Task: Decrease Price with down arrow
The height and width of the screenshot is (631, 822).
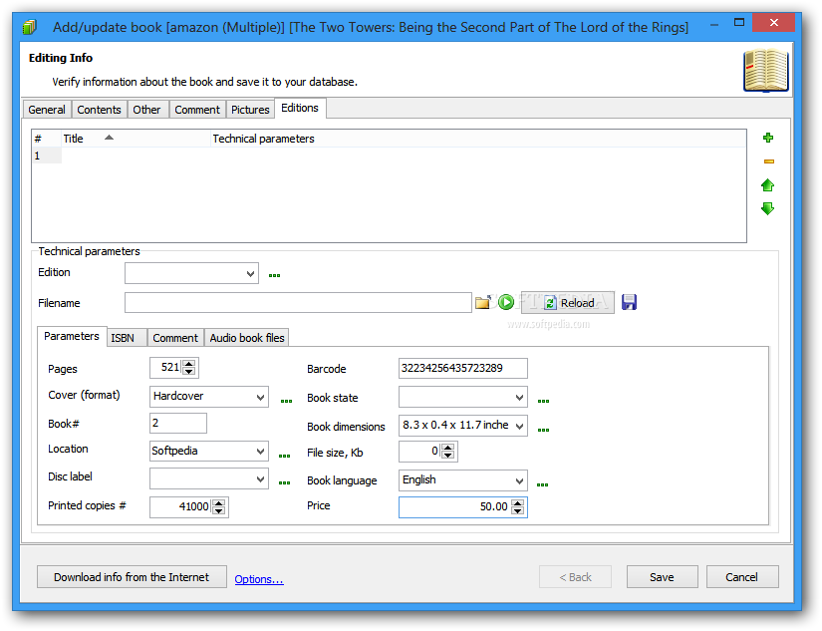Action: 517,511
